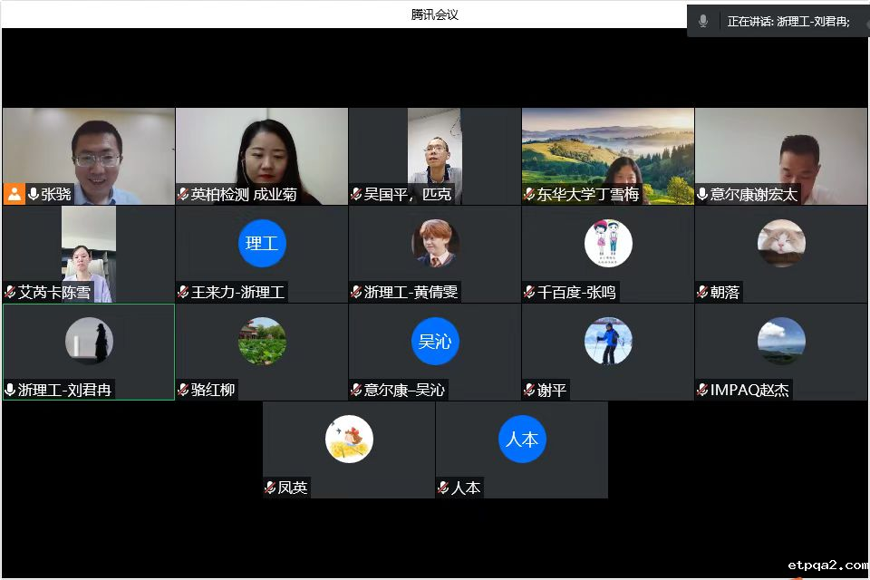Screen dimensions: 870x580
Task: Click 千百度-张鸣's cartoon avatar
Action: pos(607,242)
